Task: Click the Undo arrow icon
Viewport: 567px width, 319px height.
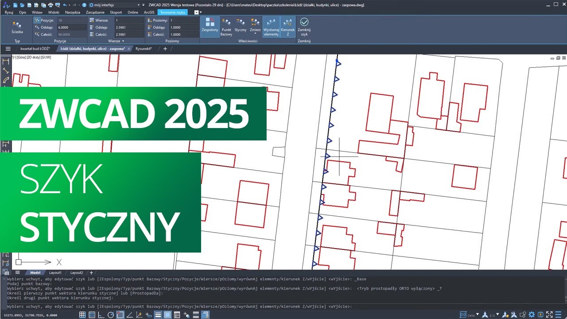Action: tap(65, 4)
